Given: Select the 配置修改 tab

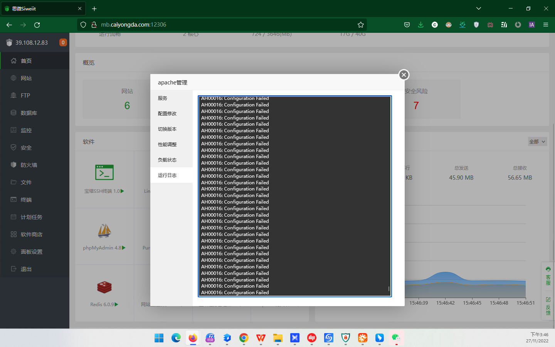Looking at the screenshot, I should coord(167,114).
